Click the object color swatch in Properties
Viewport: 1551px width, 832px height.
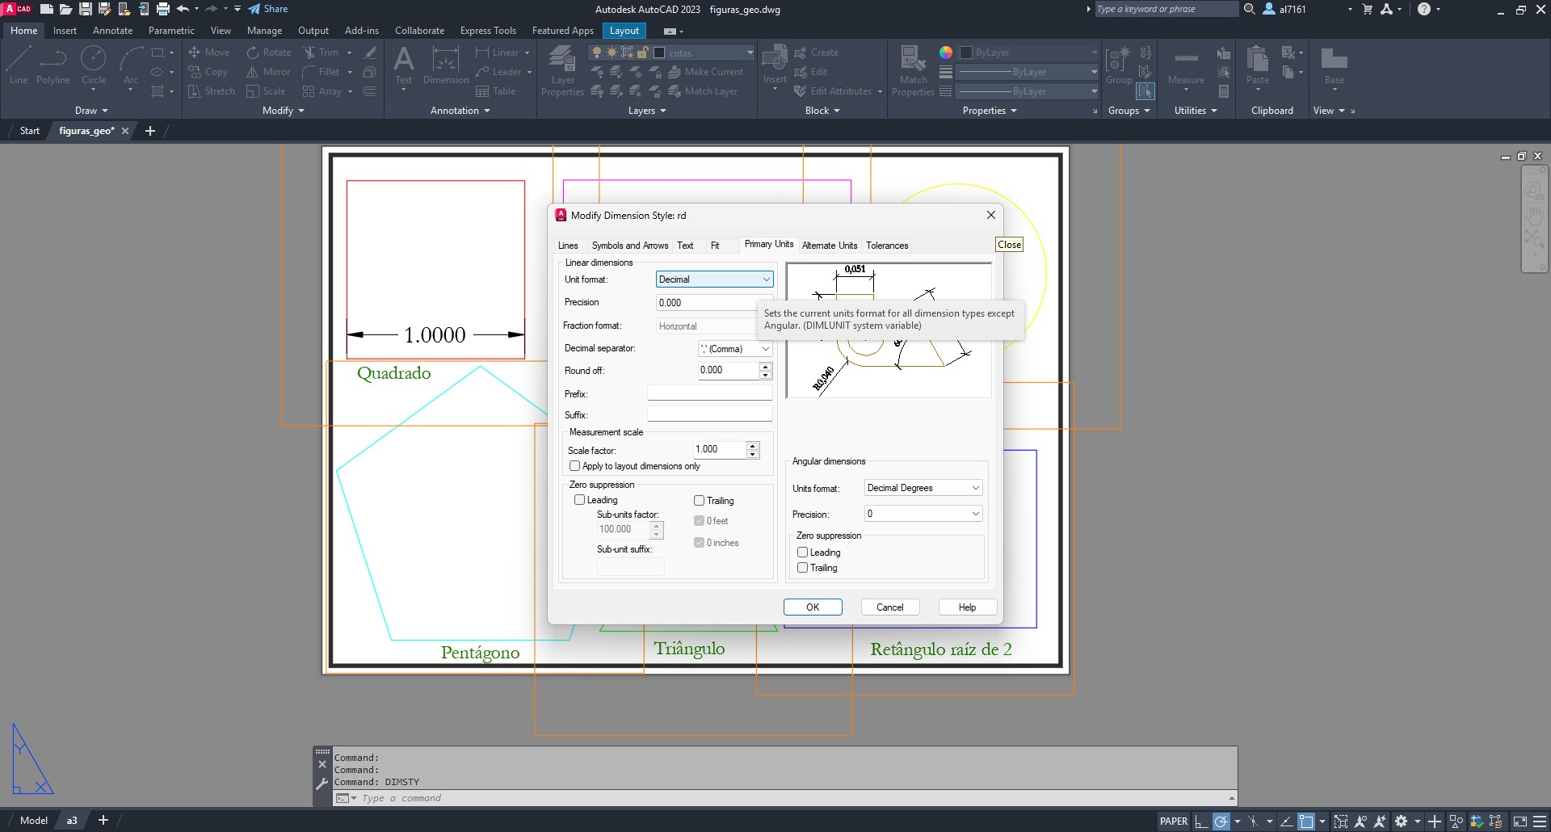pyautogui.click(x=966, y=53)
